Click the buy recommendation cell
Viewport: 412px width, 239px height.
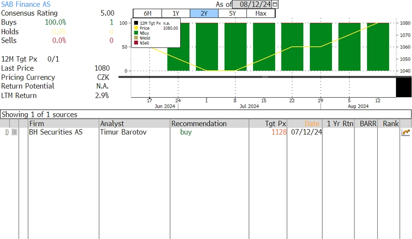coord(186,132)
